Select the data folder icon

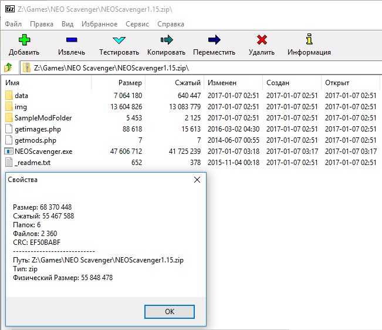click(x=9, y=95)
